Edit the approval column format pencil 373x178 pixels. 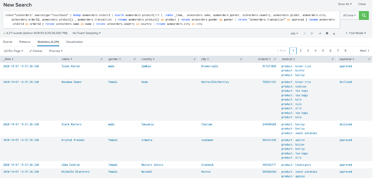click(369, 59)
